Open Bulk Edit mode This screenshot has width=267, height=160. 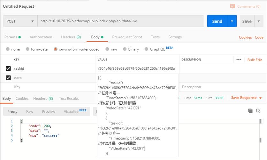pos(255,60)
